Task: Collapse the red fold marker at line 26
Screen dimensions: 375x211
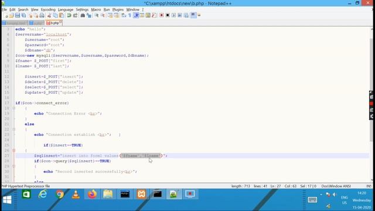Action: 14,151
